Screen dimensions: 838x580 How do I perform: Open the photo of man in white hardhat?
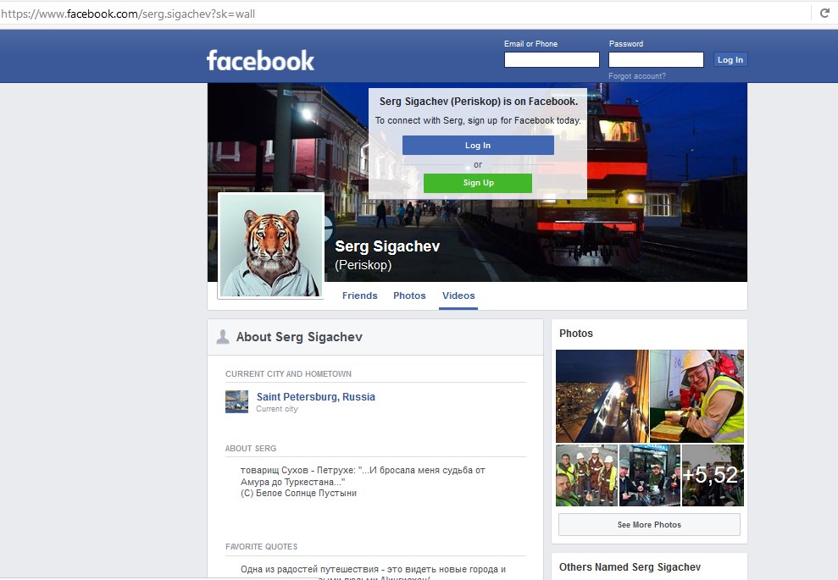696,395
